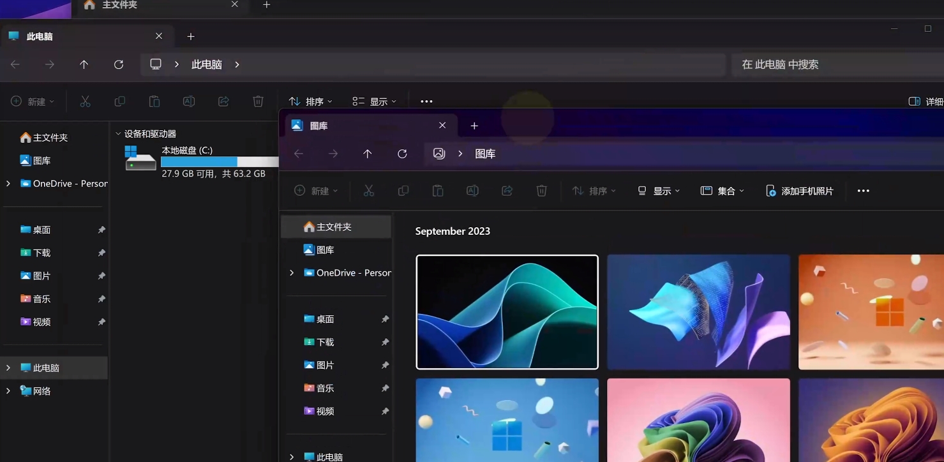Screen dimensions: 944x462
Task: Click Delete trash icon in 图库 window toolbar
Action: coord(541,191)
